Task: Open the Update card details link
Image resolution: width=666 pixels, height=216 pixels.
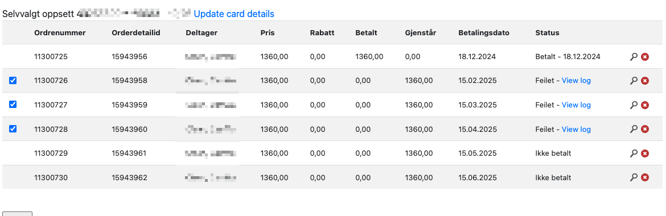Action: coord(234,14)
